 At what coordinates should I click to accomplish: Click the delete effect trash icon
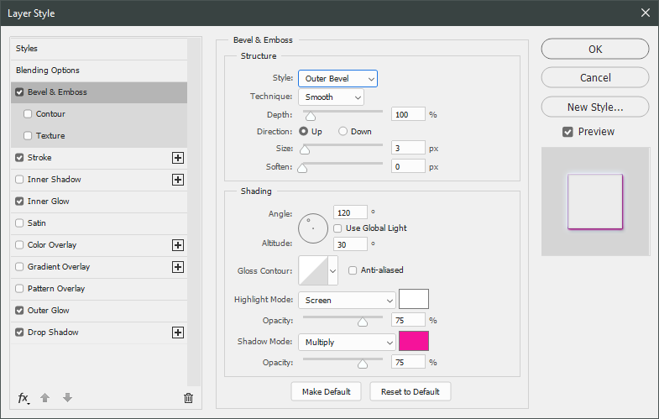tap(188, 398)
